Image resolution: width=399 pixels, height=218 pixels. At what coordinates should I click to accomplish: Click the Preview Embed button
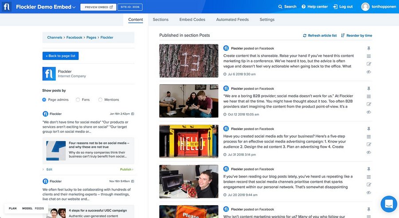[98, 7]
